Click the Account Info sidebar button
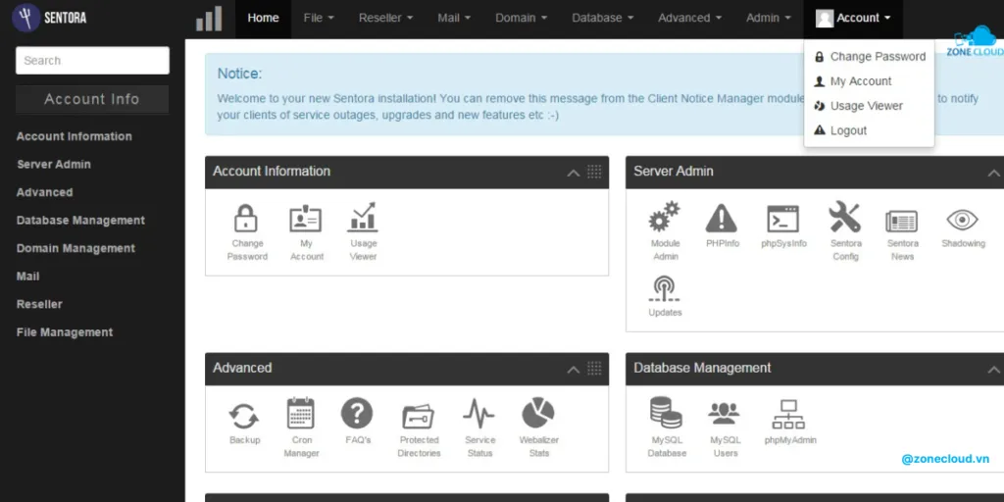The image size is (1004, 502). [x=92, y=99]
